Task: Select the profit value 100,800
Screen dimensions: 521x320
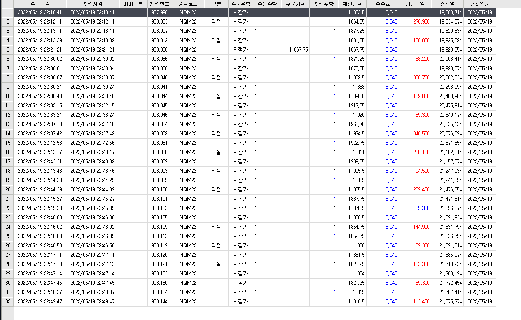Action: pyautogui.click(x=421, y=40)
